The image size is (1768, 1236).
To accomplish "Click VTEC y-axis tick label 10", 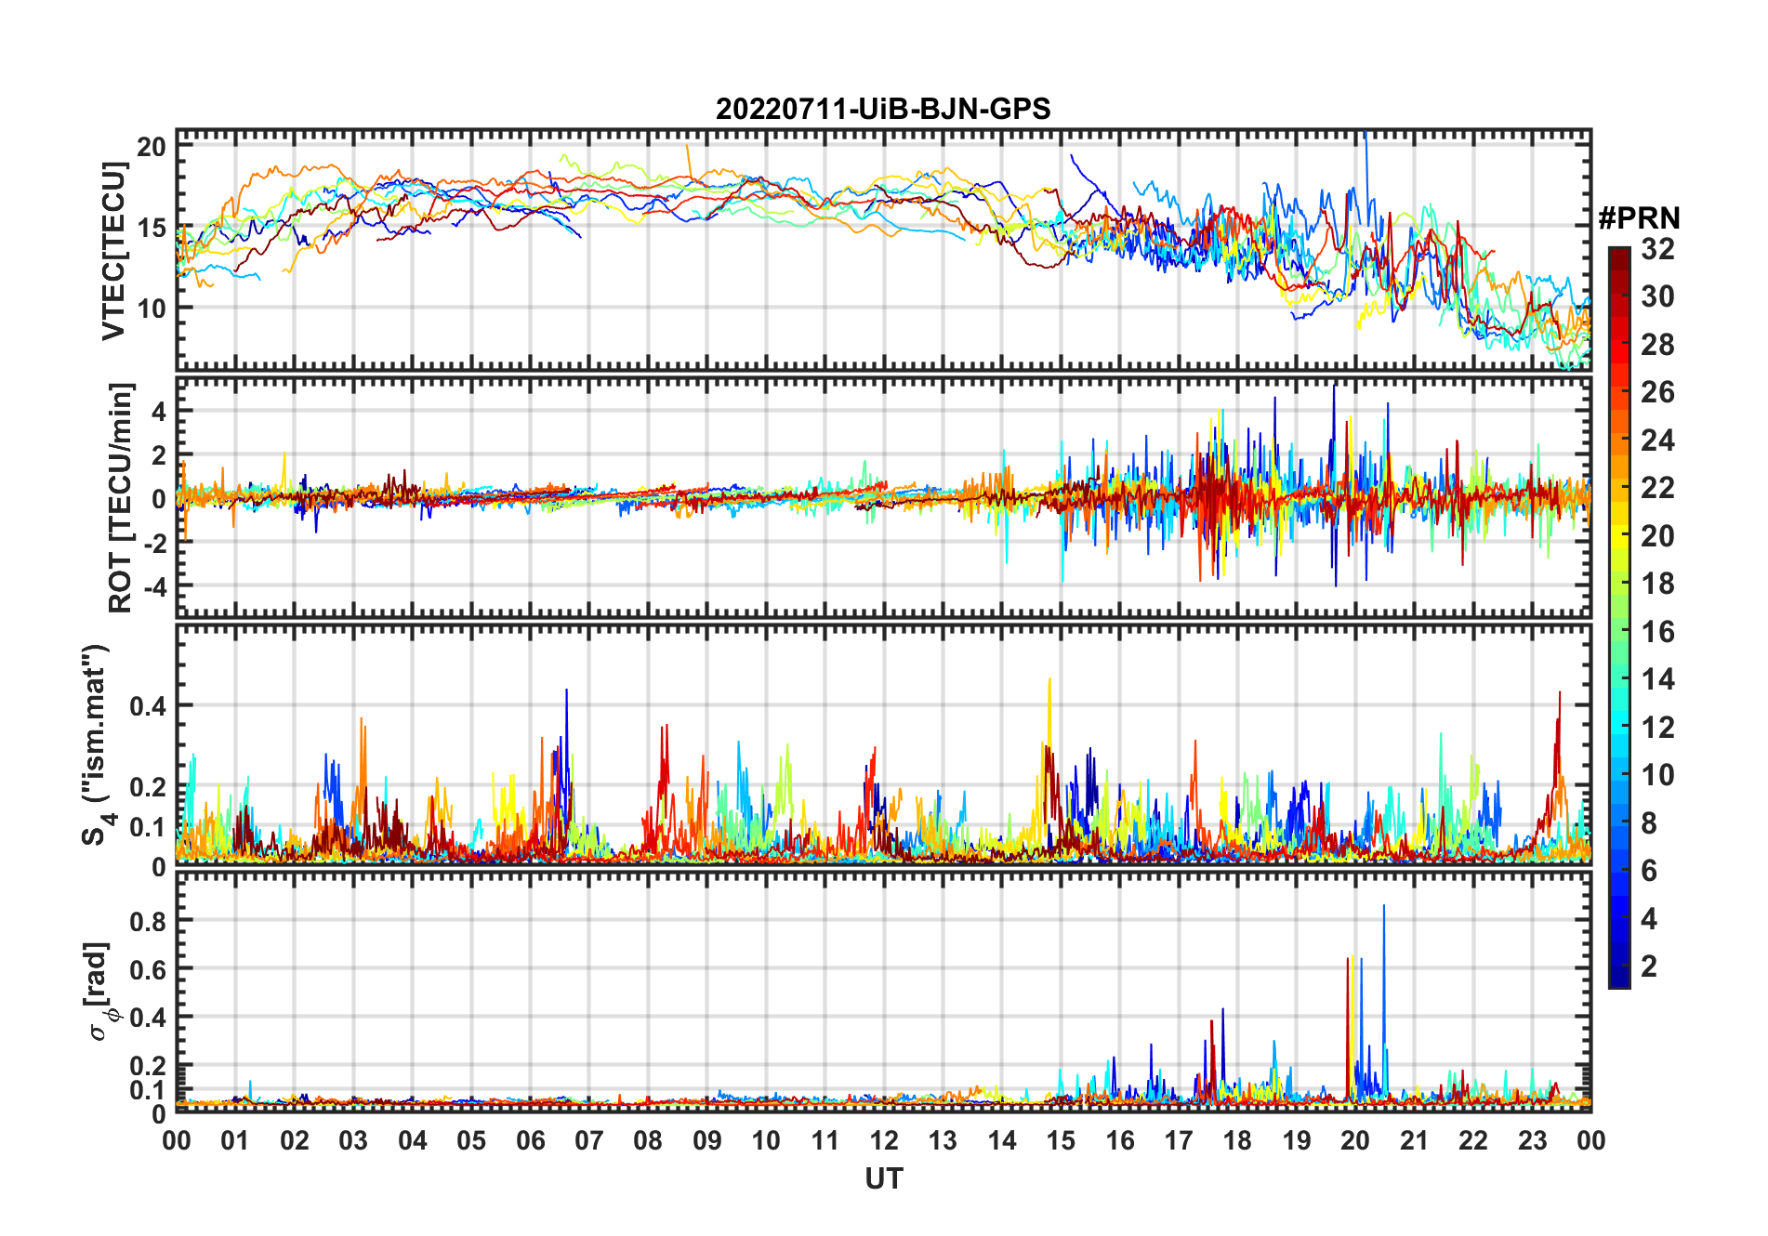I will (152, 308).
